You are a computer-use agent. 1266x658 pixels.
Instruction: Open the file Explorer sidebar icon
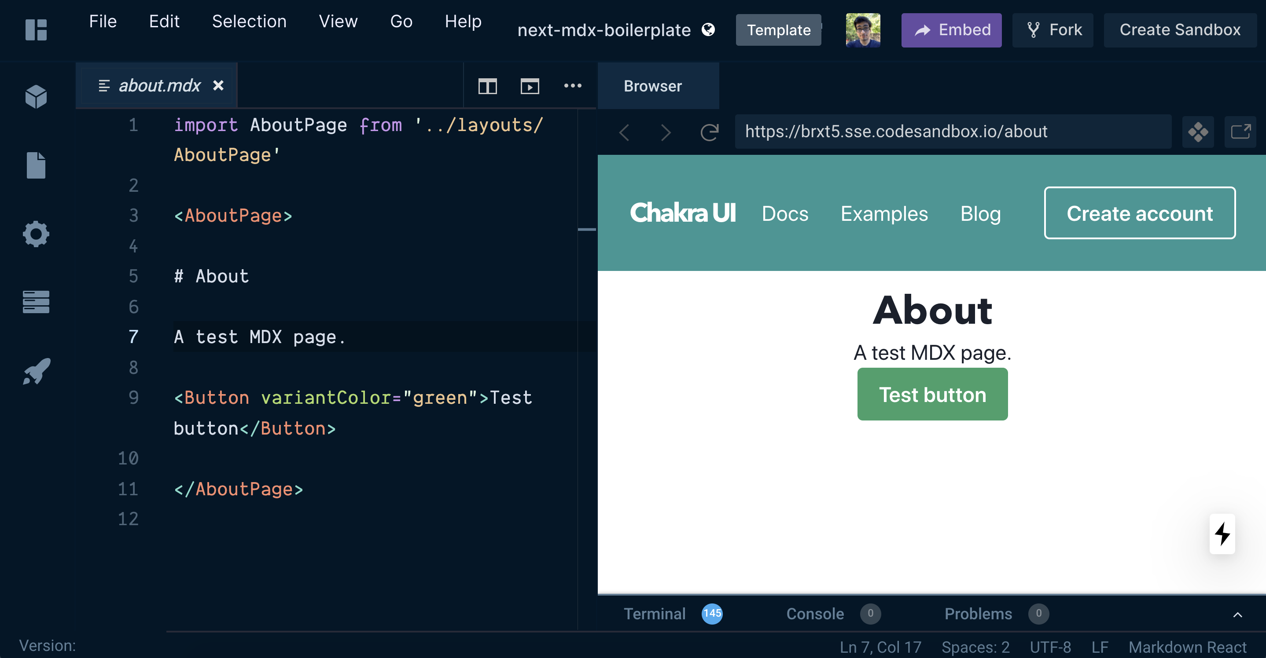(36, 165)
